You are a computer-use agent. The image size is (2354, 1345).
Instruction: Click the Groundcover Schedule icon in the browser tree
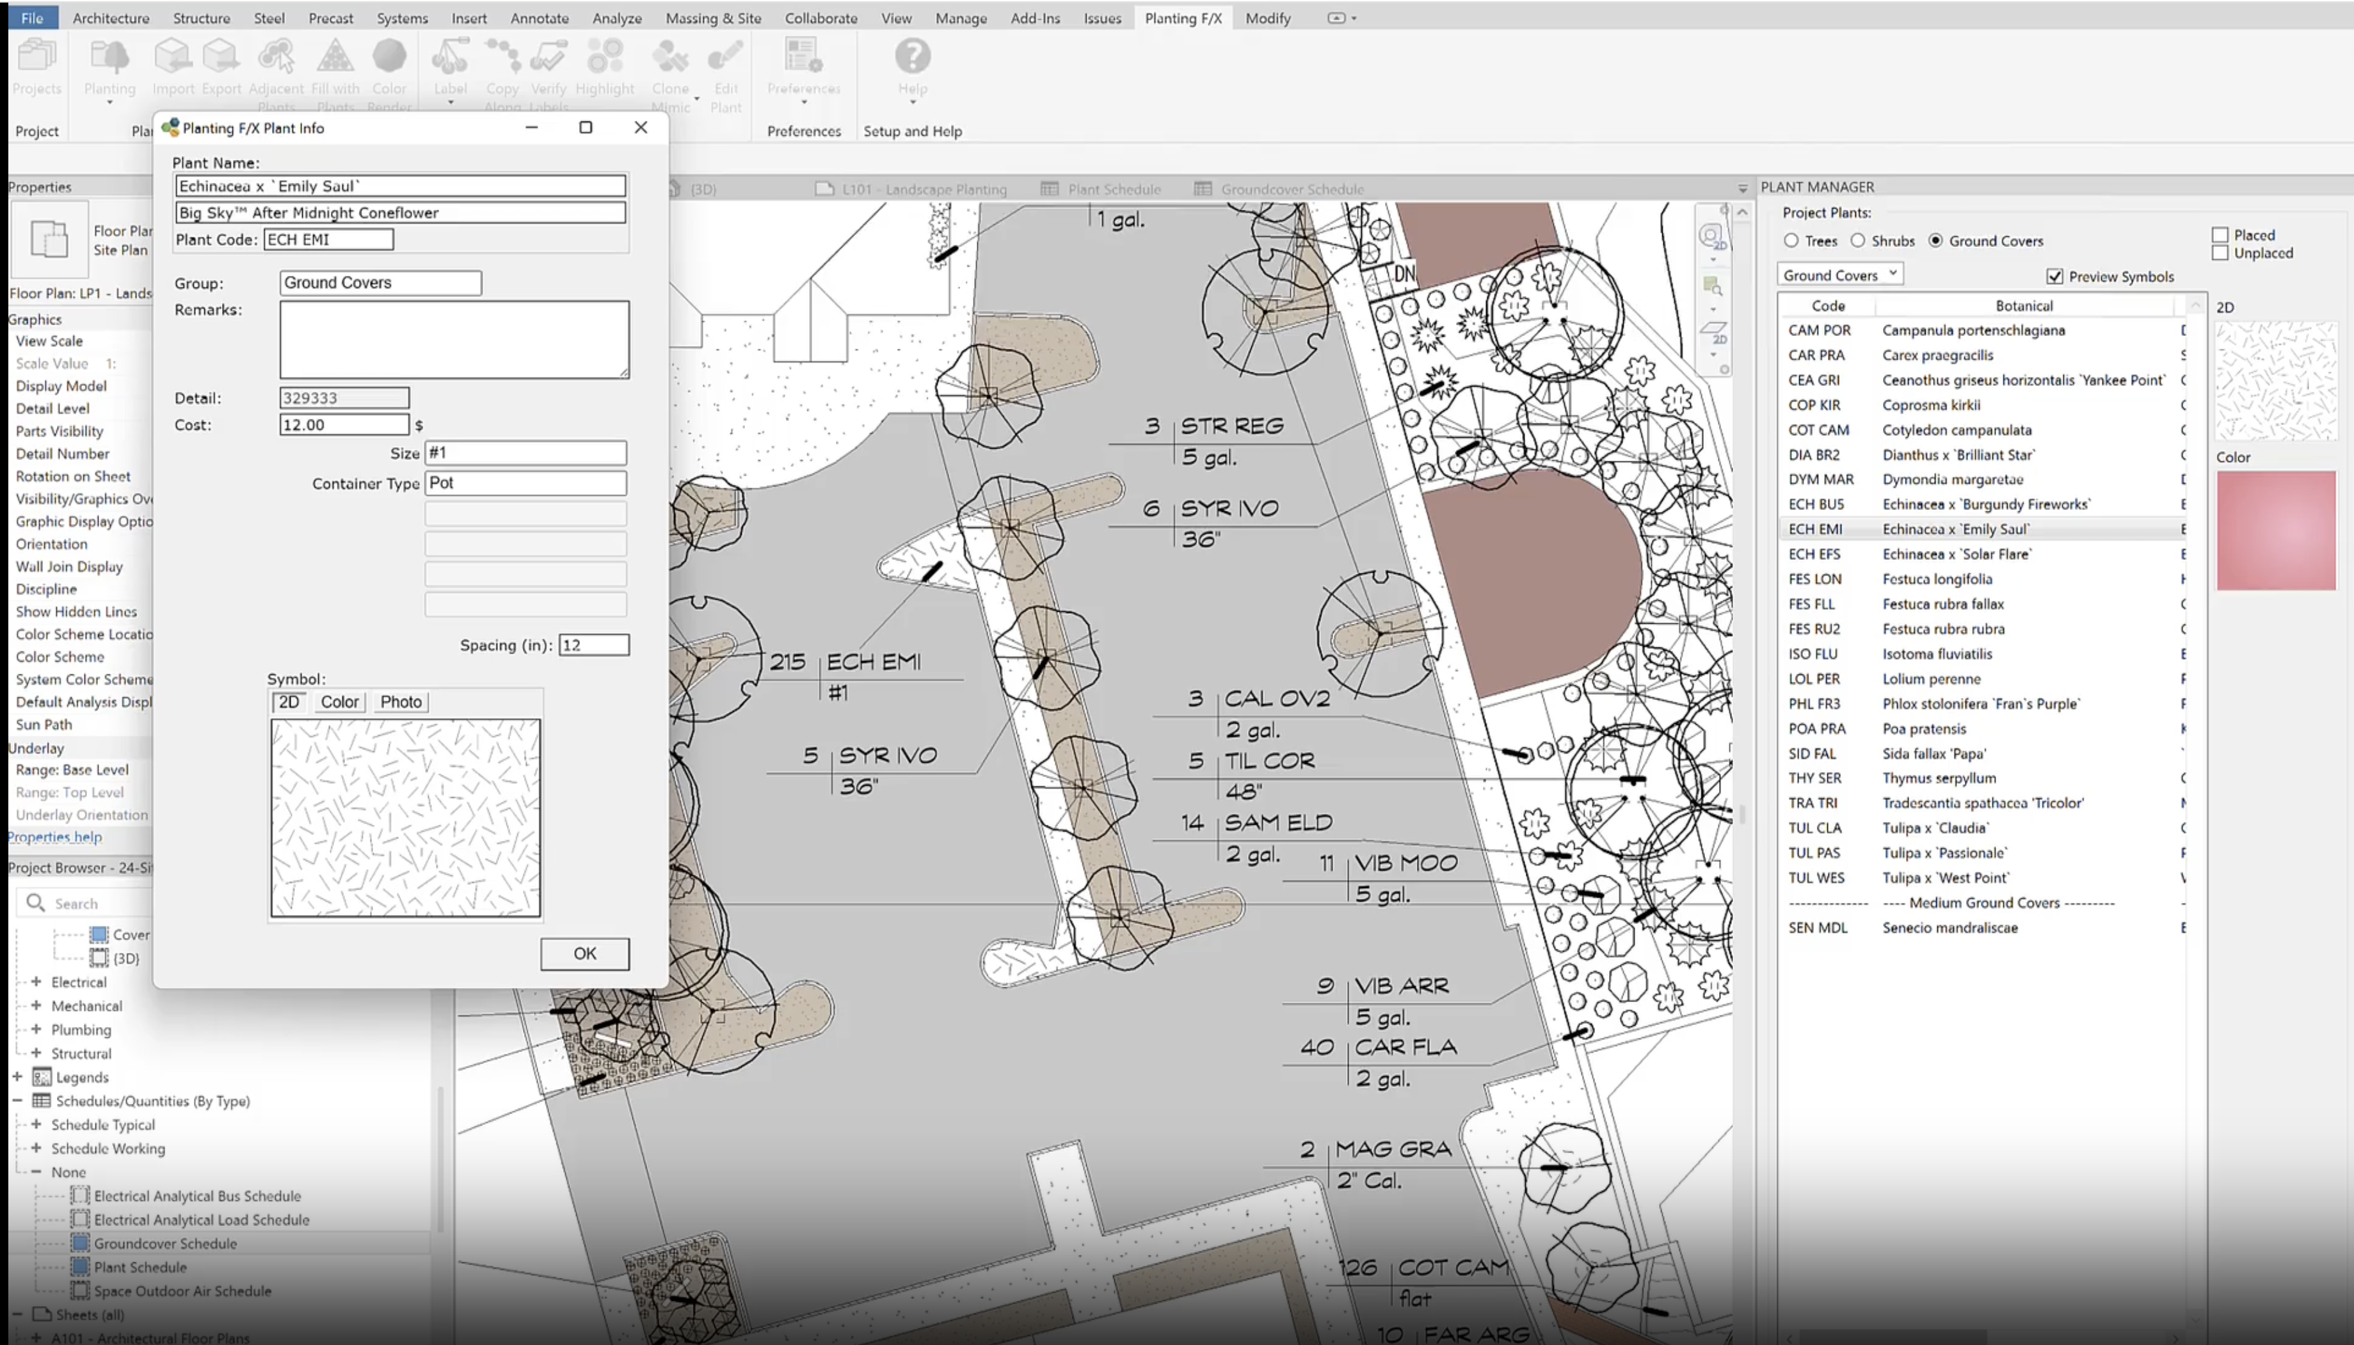pos(81,1243)
